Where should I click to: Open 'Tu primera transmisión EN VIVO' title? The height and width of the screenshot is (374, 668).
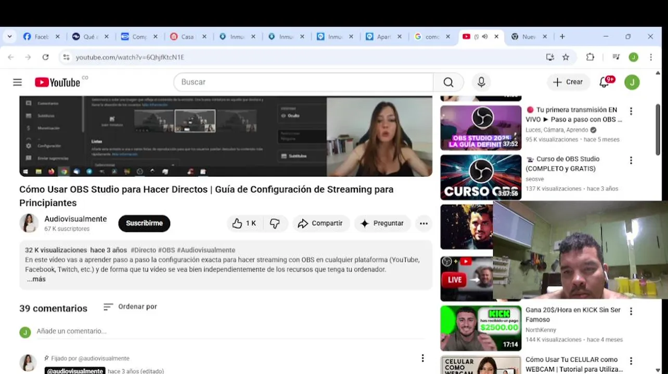click(574, 115)
